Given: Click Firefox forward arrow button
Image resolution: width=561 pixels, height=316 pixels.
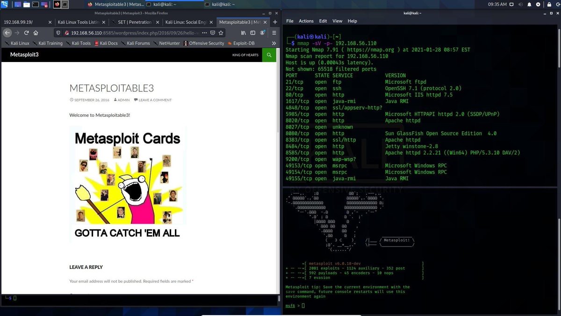Looking at the screenshot, I should tap(17, 33).
